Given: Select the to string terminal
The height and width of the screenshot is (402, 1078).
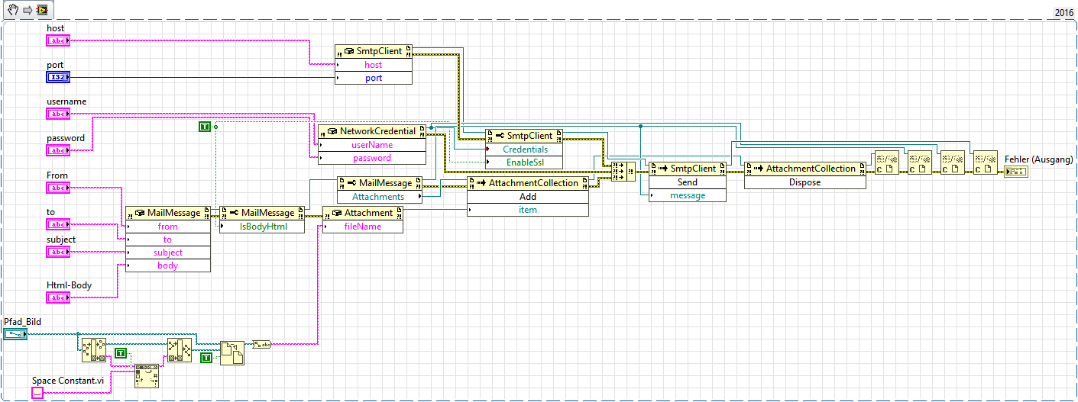Looking at the screenshot, I should coord(58,225).
